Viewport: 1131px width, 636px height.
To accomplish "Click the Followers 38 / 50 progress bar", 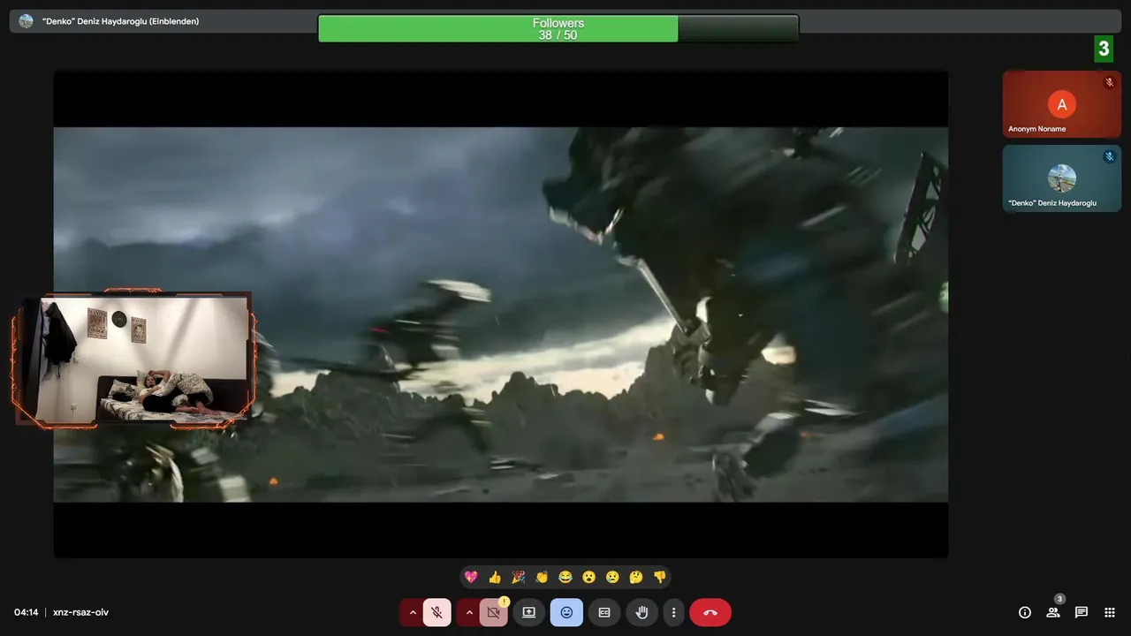I will [x=558, y=28].
